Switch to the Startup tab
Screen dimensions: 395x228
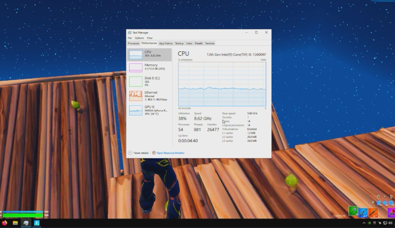[x=179, y=43]
